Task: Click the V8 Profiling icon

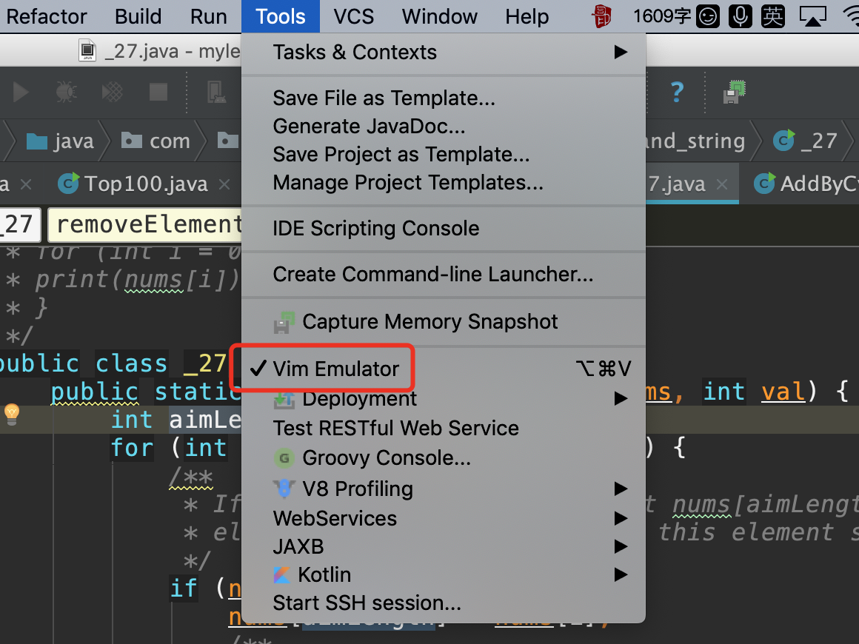Action: [x=284, y=488]
